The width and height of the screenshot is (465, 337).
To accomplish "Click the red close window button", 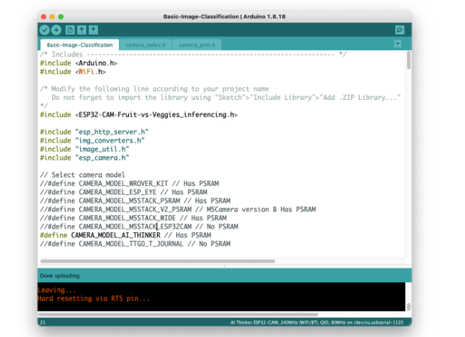I will click(44, 15).
